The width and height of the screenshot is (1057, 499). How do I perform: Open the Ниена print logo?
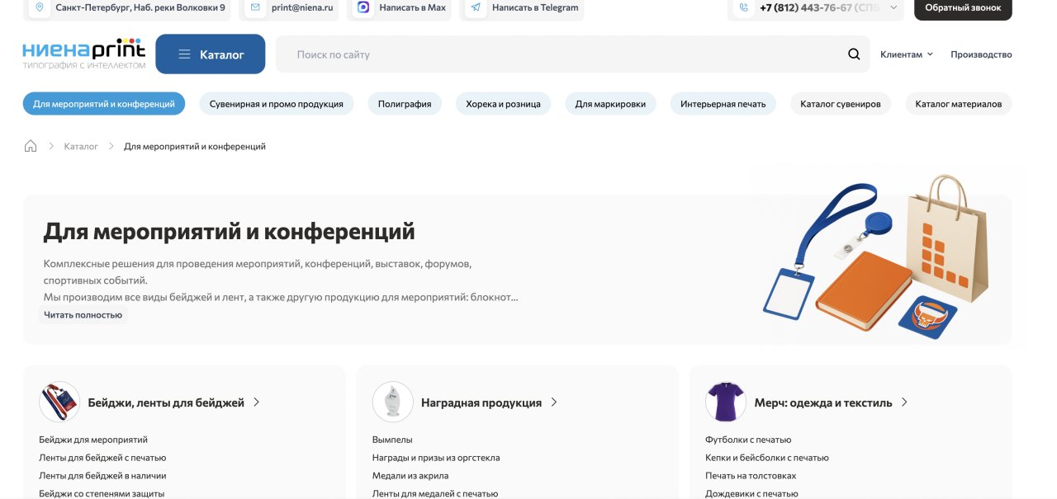84,54
